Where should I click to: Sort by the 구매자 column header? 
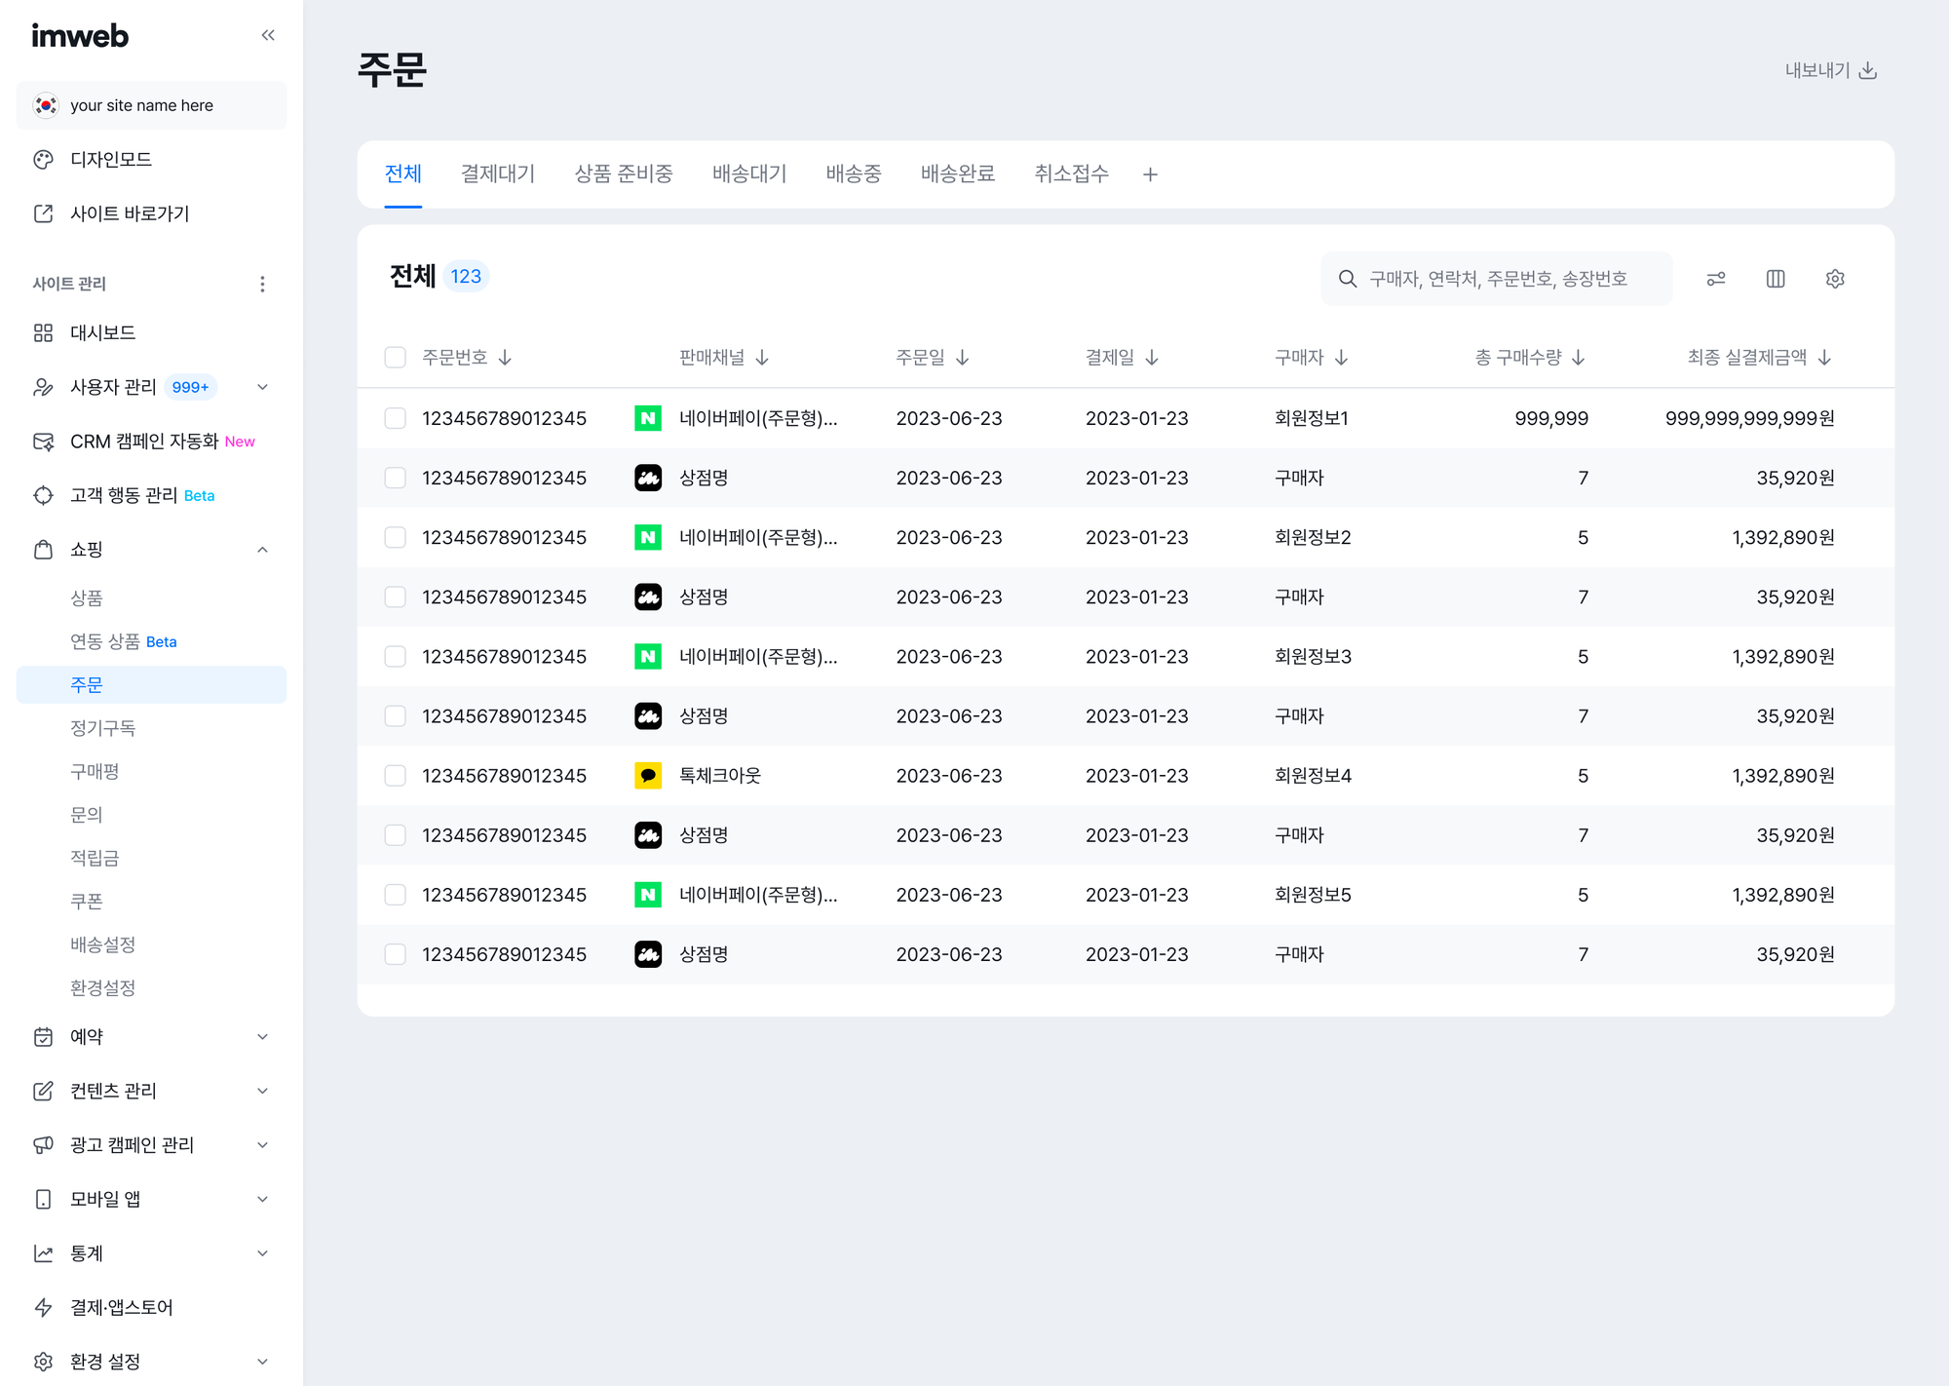[x=1312, y=358]
